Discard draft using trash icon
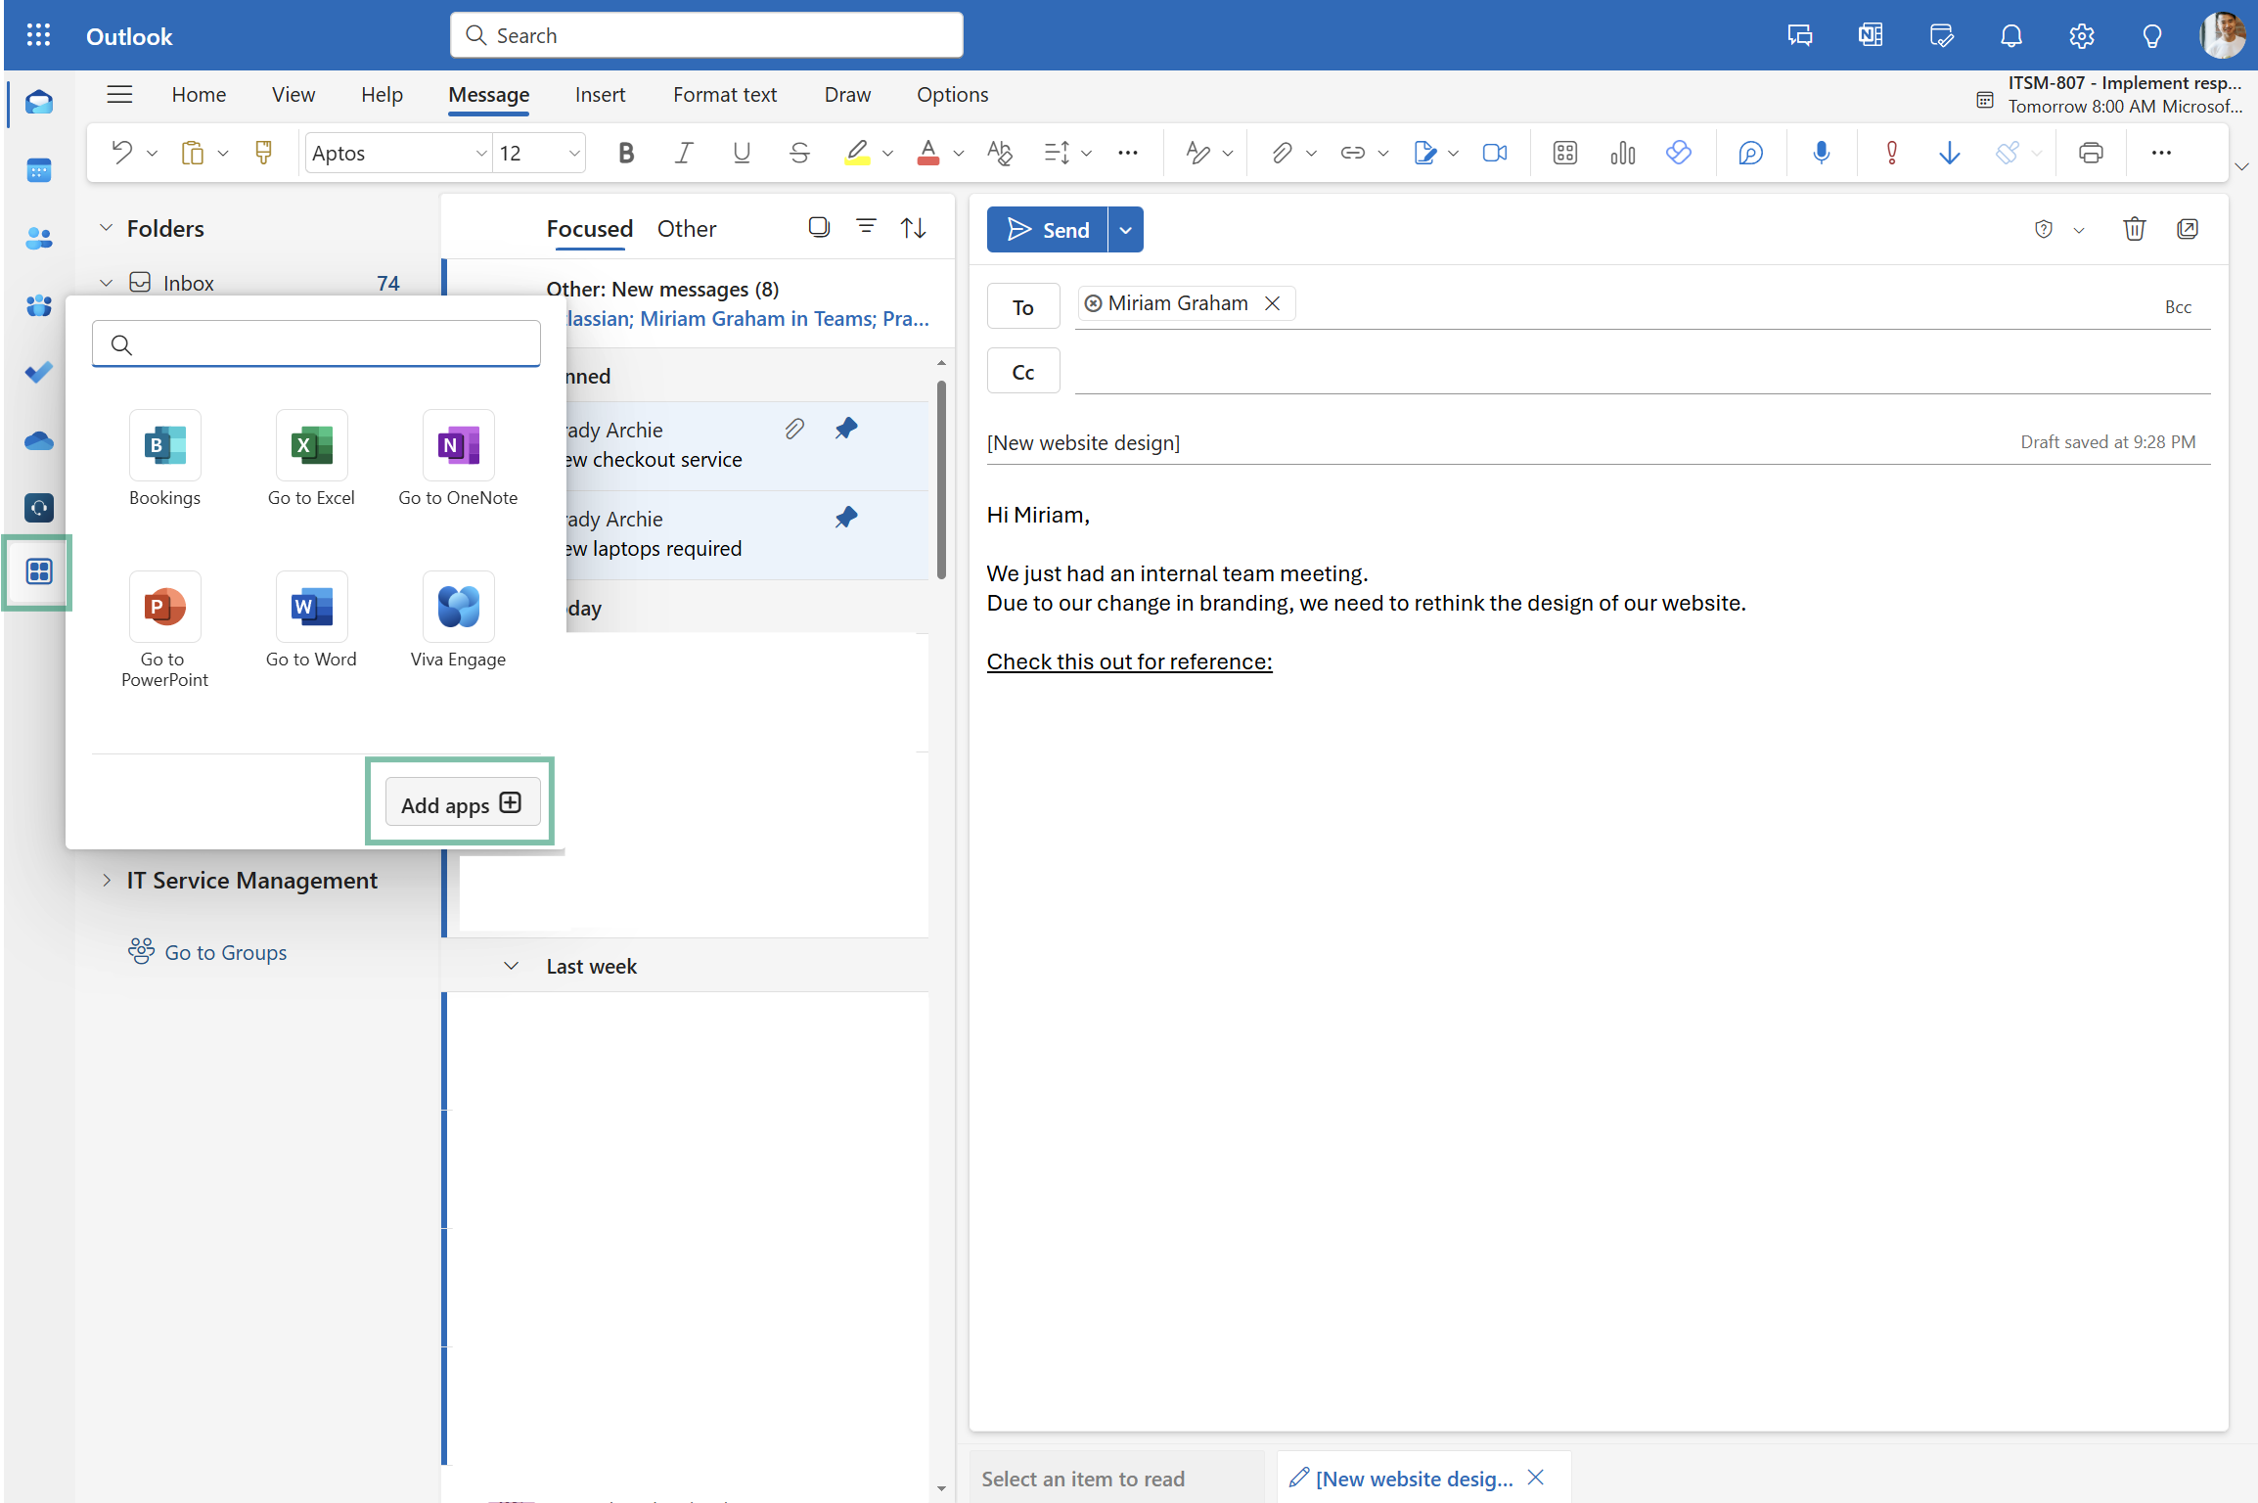 click(x=2134, y=229)
